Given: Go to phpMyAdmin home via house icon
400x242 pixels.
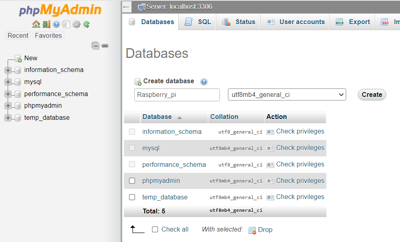Looking at the screenshot, I should [x=36, y=24].
